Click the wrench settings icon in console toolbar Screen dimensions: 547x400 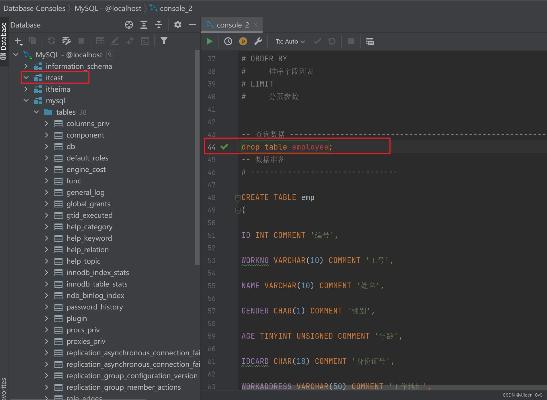pos(258,42)
